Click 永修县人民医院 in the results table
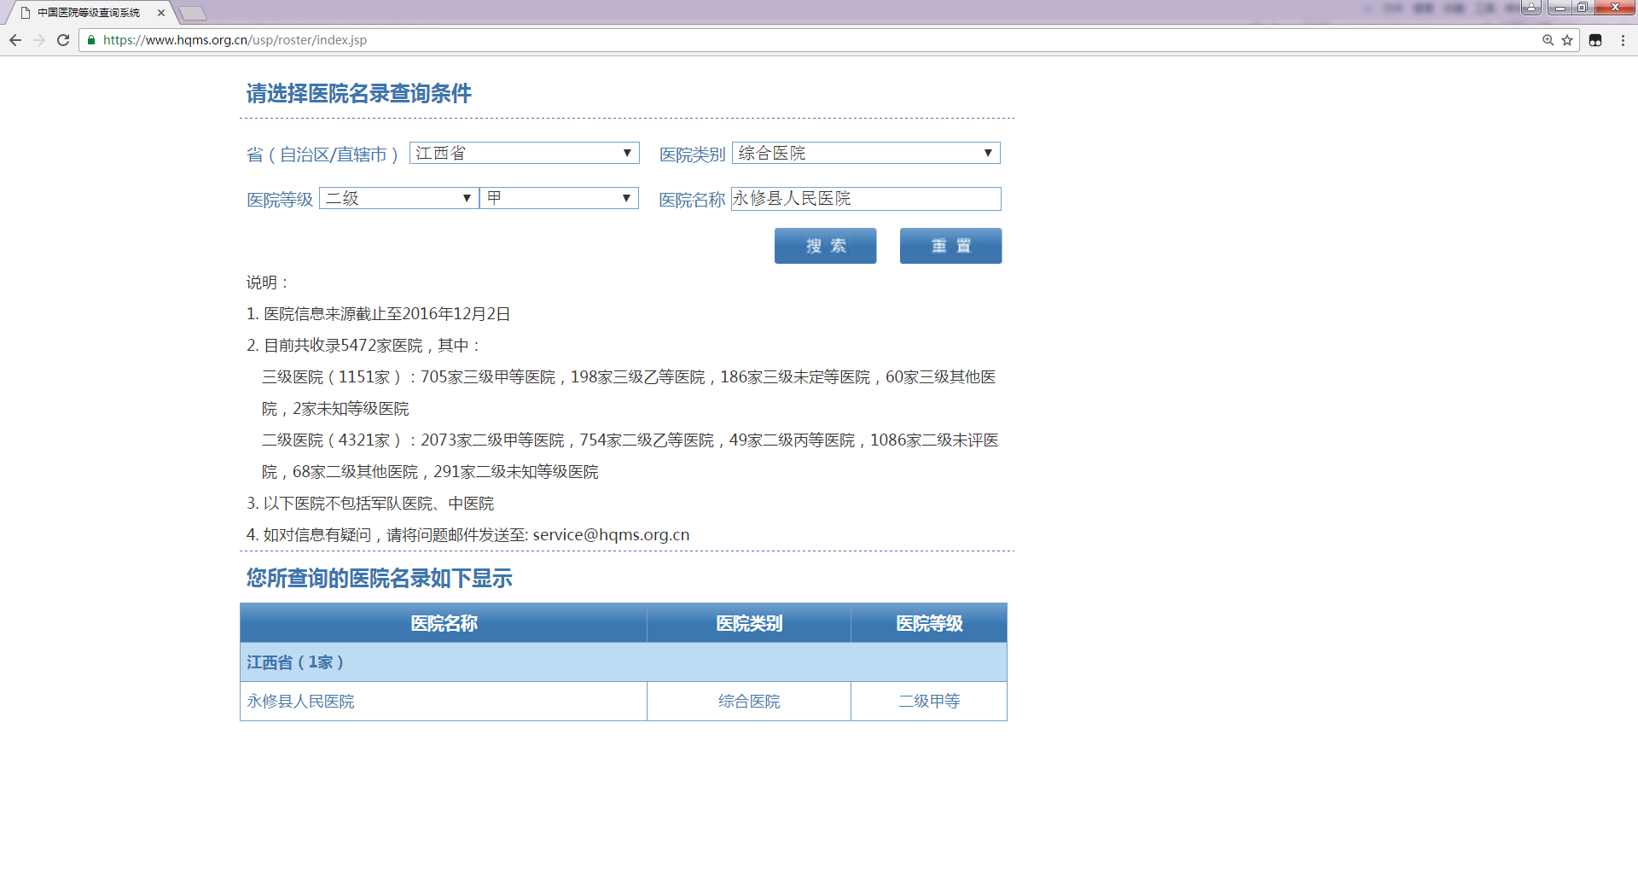Screen dimensions: 1638x880 300,701
